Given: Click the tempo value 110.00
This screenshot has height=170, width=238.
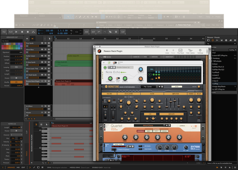Looking at the screenshot, I should point(49,30).
